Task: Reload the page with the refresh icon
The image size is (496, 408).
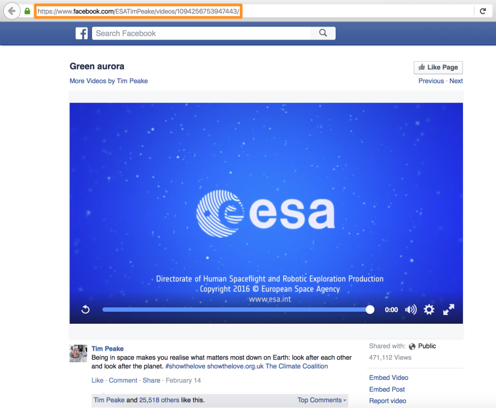Action: pos(483,12)
